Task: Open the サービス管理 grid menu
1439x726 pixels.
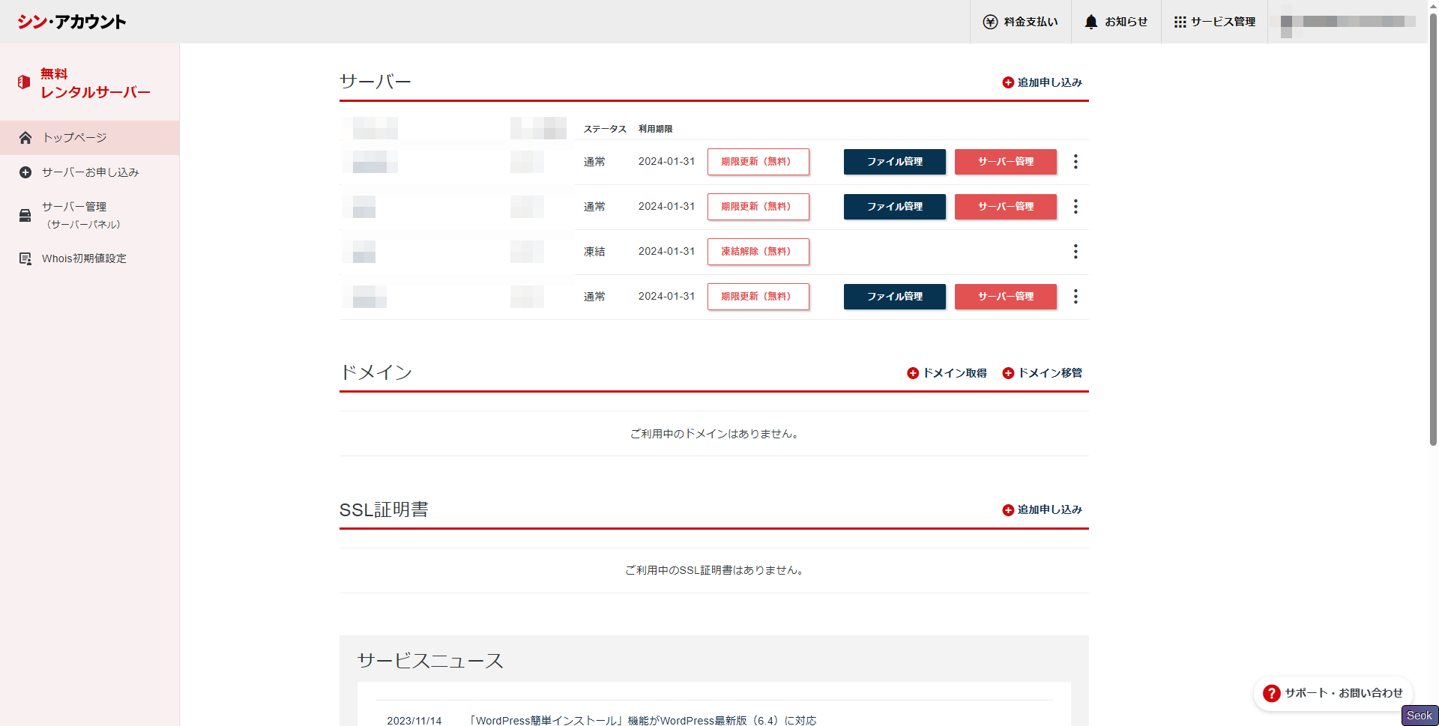Action: coord(1180,22)
